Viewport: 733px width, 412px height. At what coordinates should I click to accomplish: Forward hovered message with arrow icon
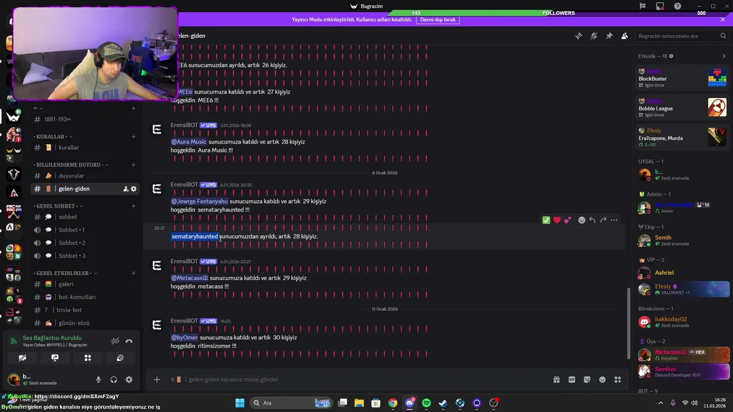coord(603,220)
